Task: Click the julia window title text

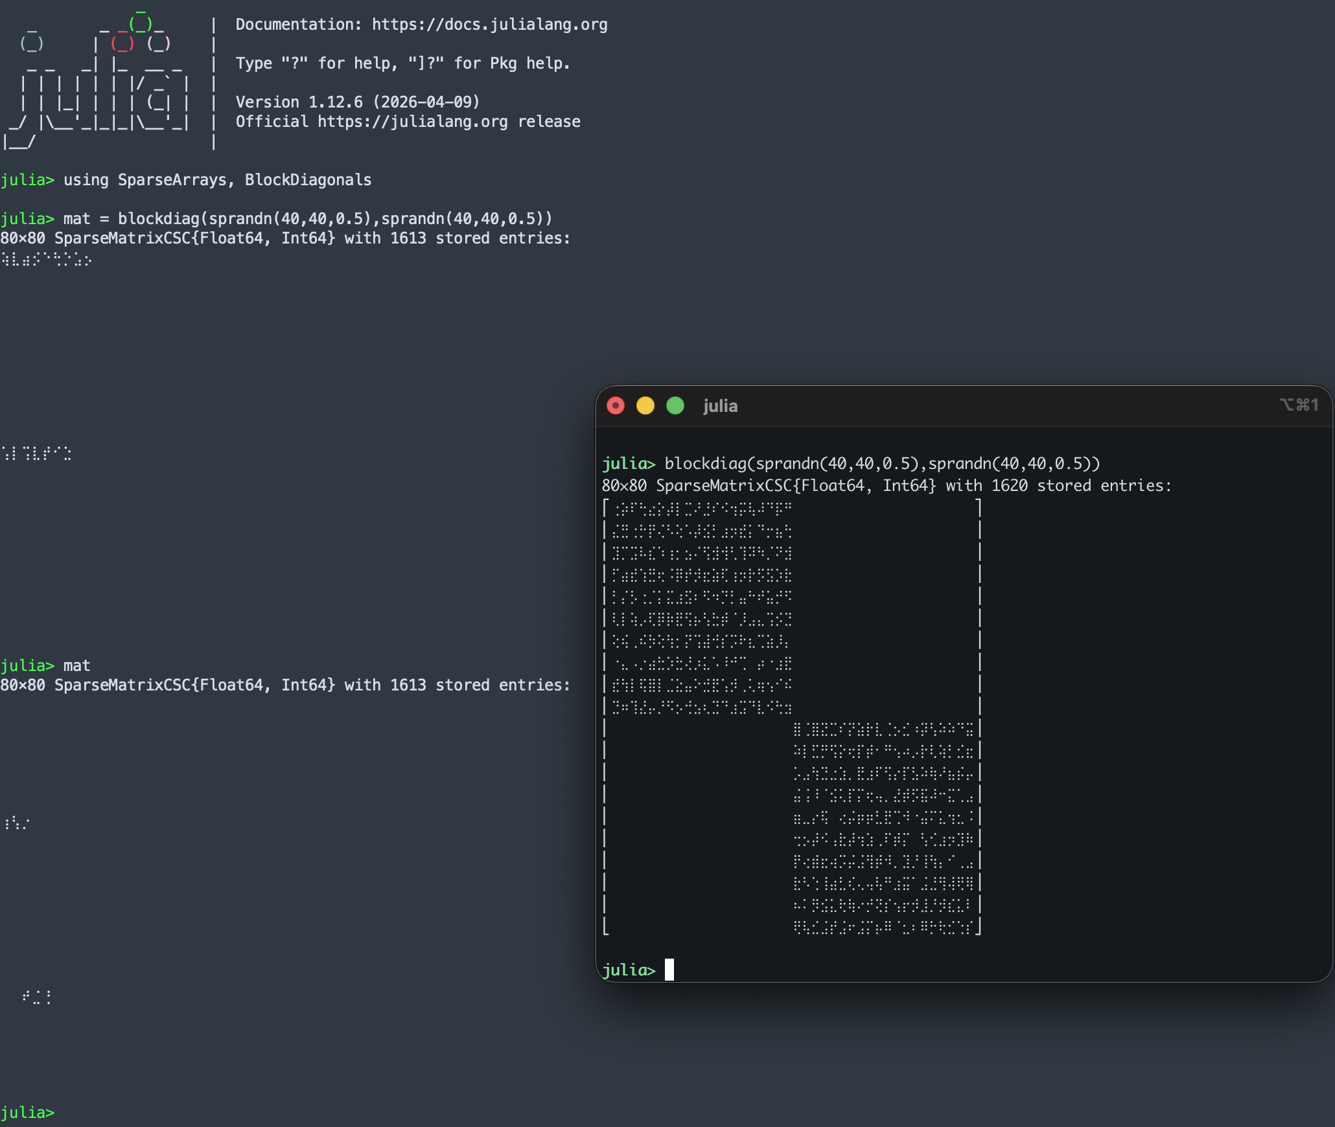Action: tap(720, 406)
